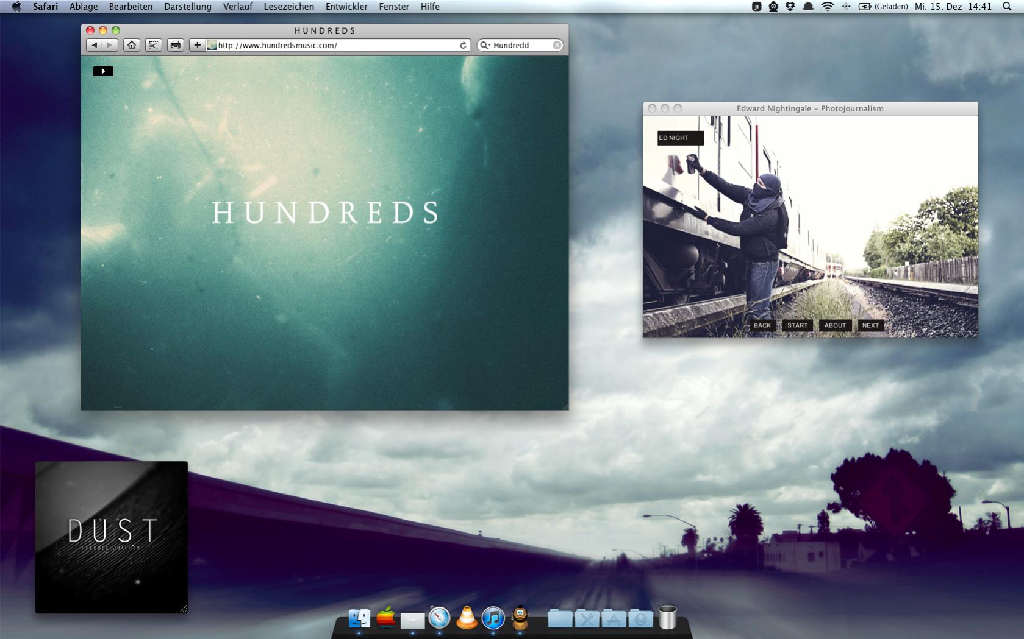Clear the Hundredd search field

pyautogui.click(x=557, y=45)
